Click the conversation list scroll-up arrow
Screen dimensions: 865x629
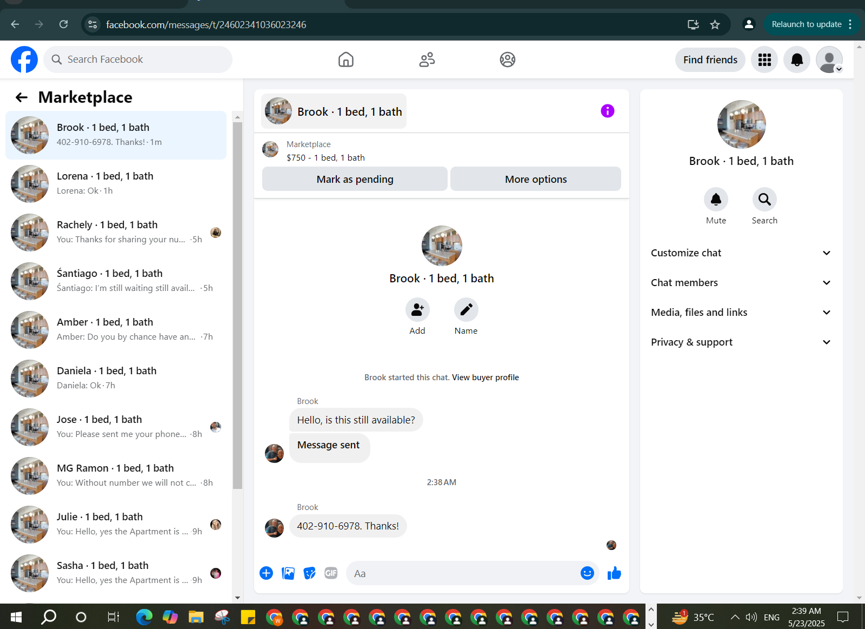tap(237, 117)
